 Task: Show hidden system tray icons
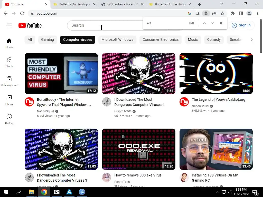pos(217,192)
